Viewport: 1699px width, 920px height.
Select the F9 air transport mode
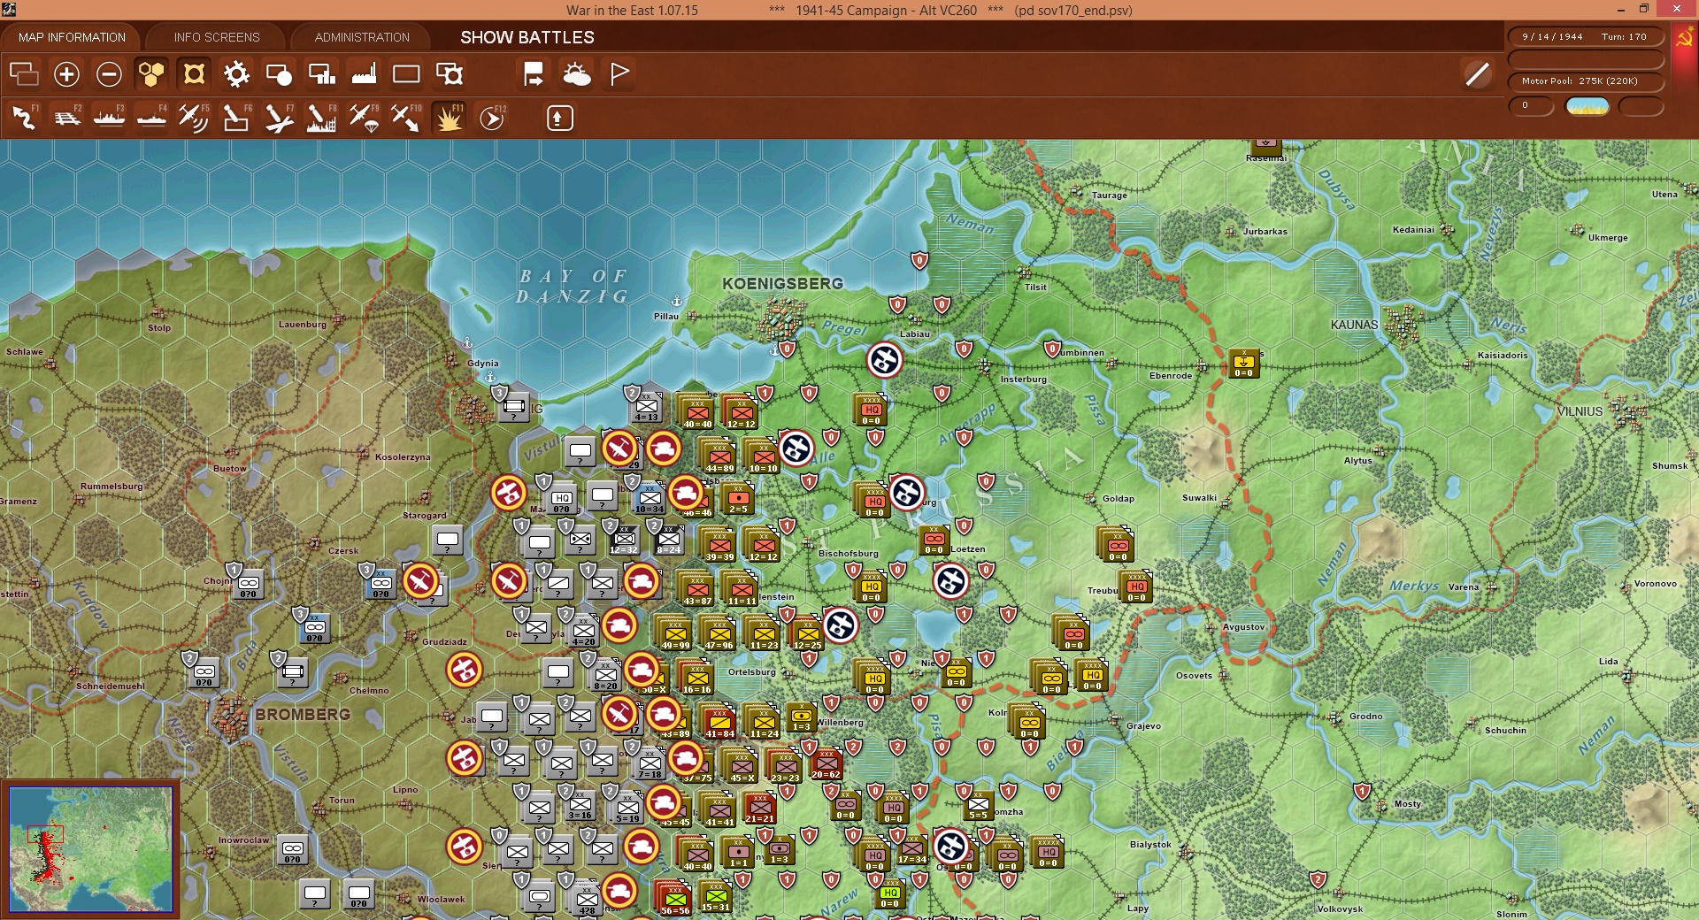(364, 118)
